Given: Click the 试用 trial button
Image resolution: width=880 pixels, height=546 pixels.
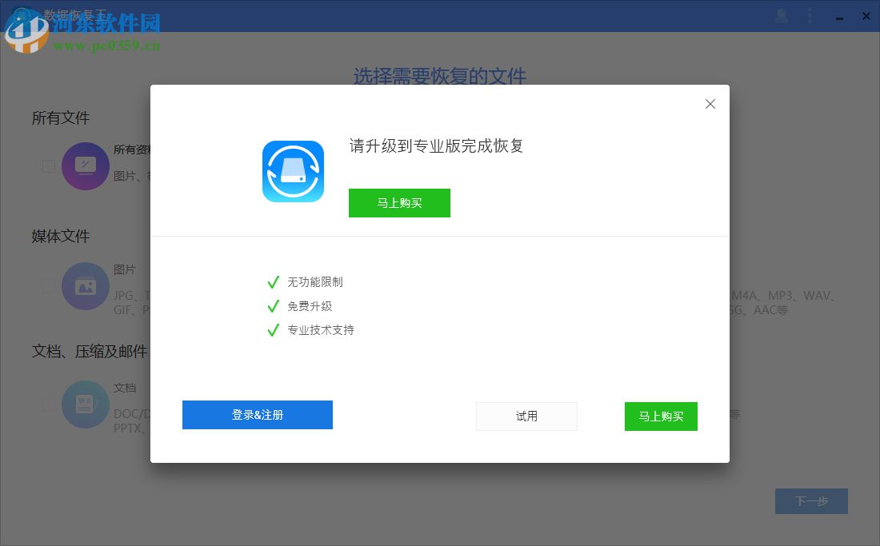Looking at the screenshot, I should tap(526, 416).
